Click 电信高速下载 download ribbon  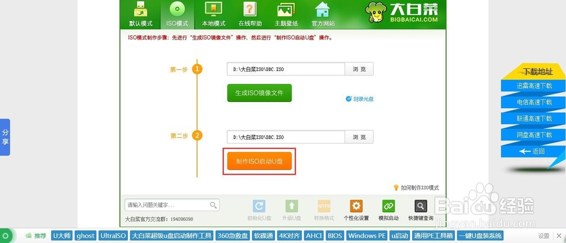click(x=534, y=102)
